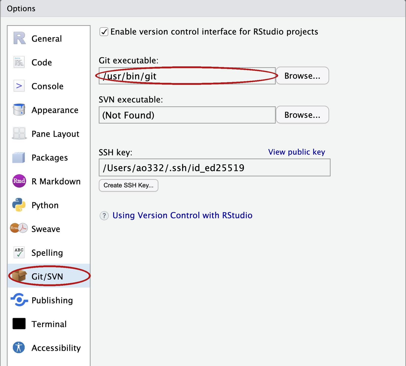
Task: Click Create SSH Key button
Action: [128, 185]
